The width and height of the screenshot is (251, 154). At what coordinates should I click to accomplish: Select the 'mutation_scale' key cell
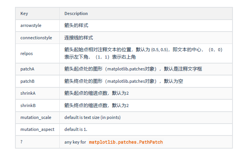[x=37, y=117]
